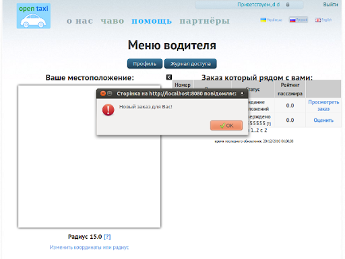The height and width of the screenshot is (259, 345).
Task: Open the 'партнёры' menu item
Action: point(205,21)
